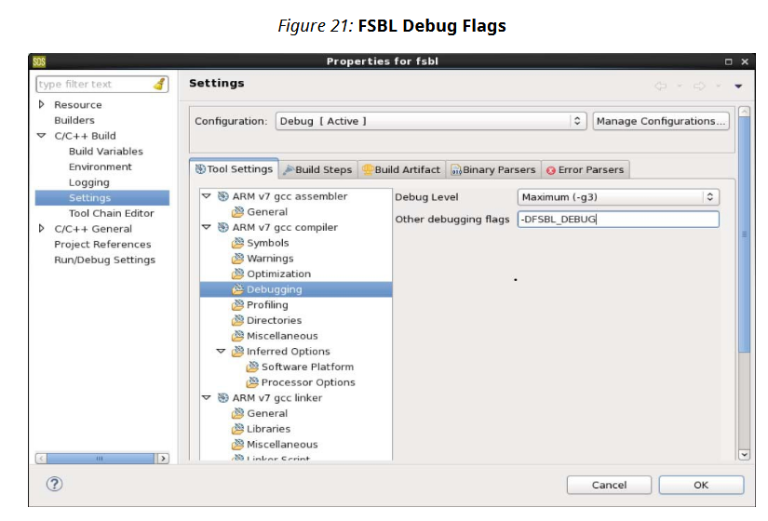Select the Tool Settings tab

[234, 169]
